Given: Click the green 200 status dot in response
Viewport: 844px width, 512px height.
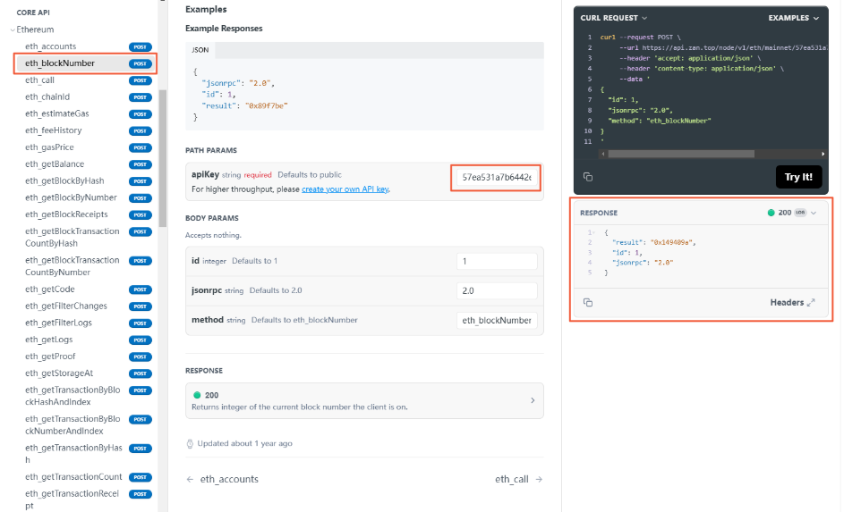Looking at the screenshot, I should (772, 213).
